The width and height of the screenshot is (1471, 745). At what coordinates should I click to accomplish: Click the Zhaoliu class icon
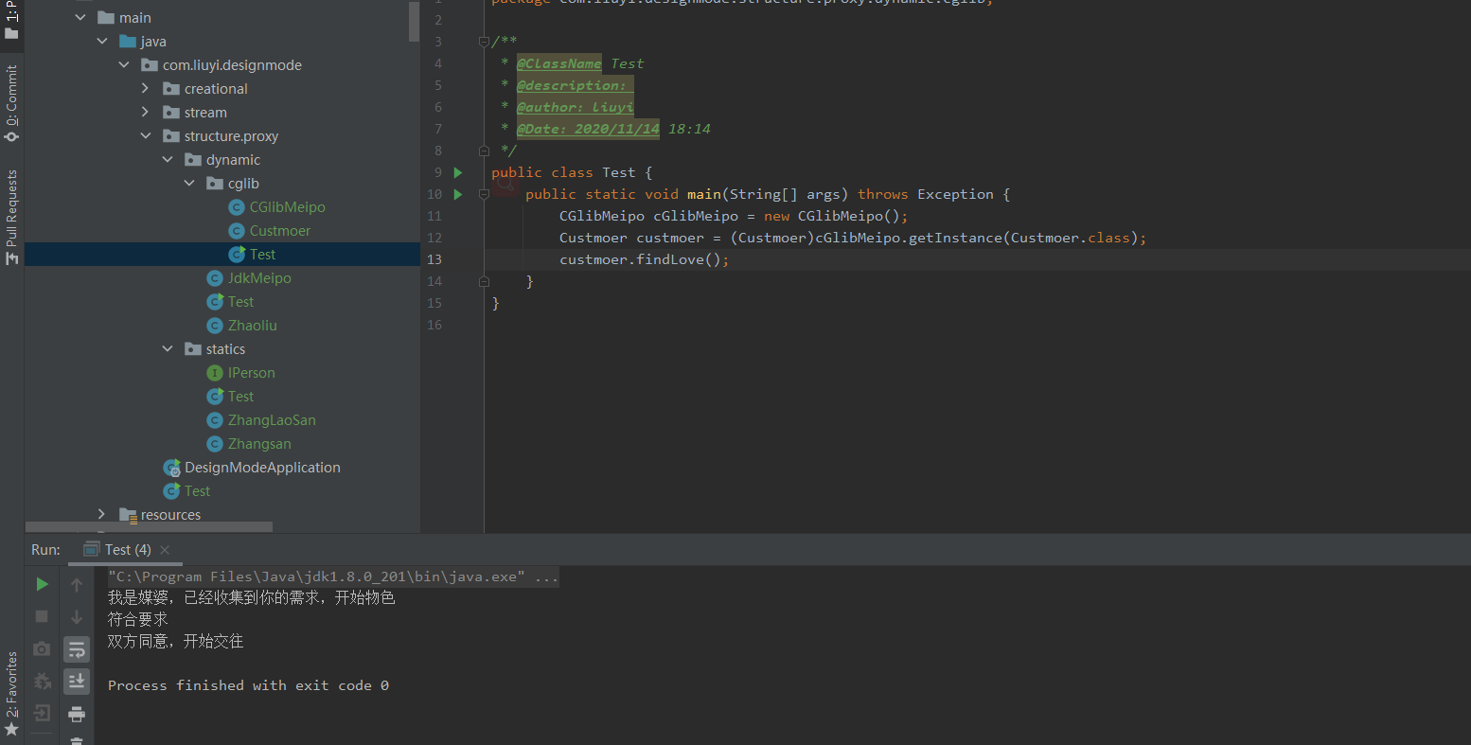pyautogui.click(x=215, y=326)
